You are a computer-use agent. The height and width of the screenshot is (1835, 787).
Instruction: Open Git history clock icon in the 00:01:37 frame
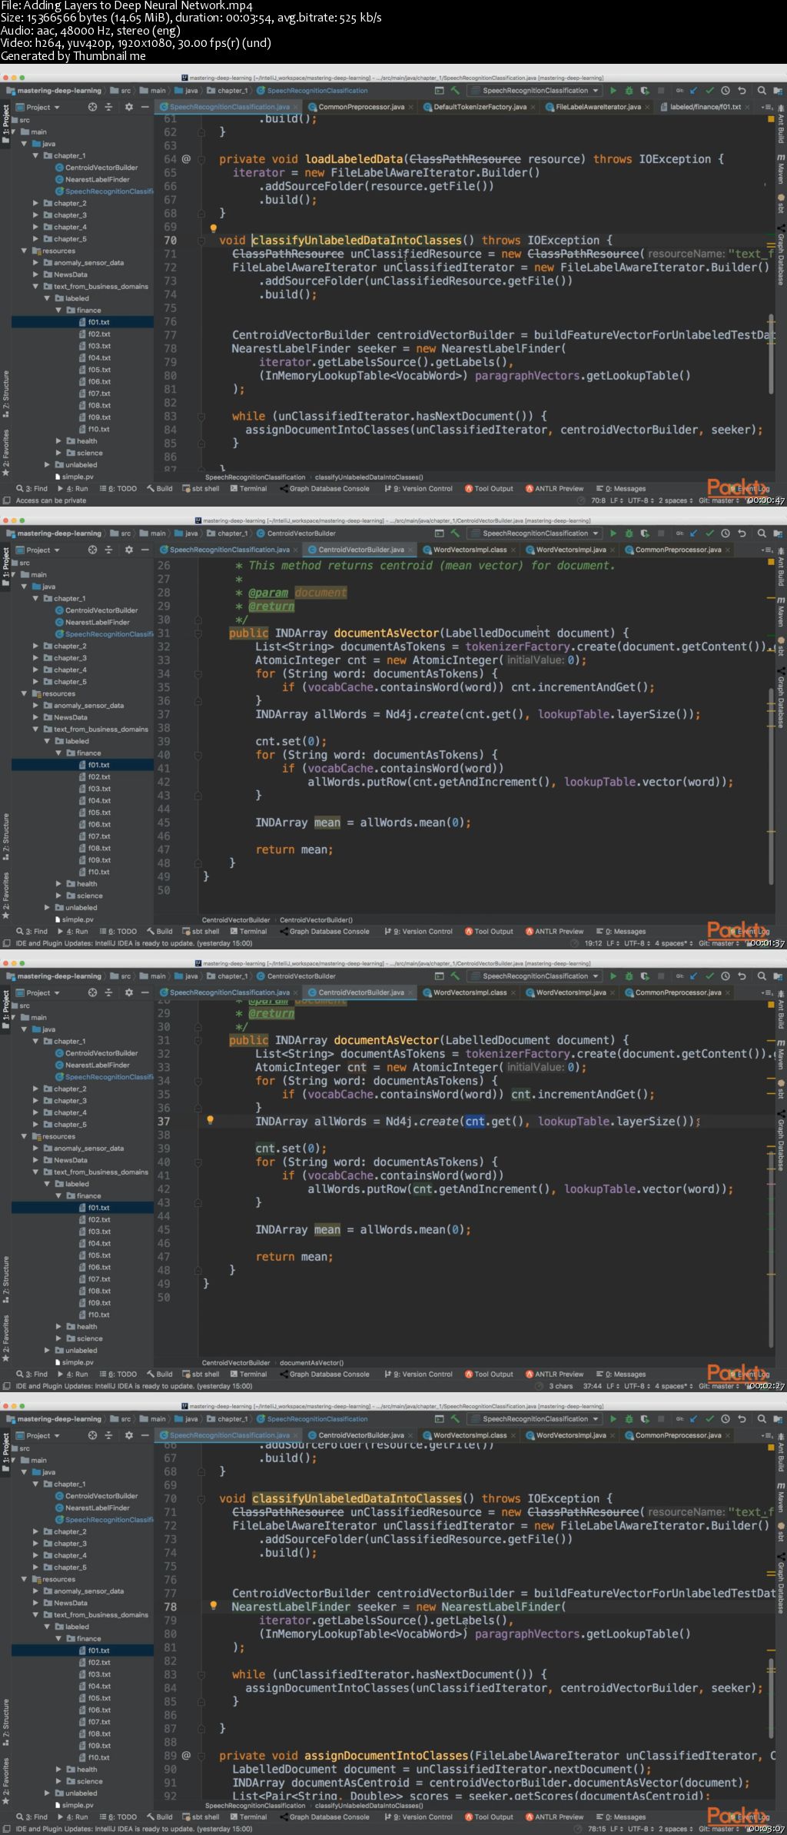pyautogui.click(x=726, y=534)
